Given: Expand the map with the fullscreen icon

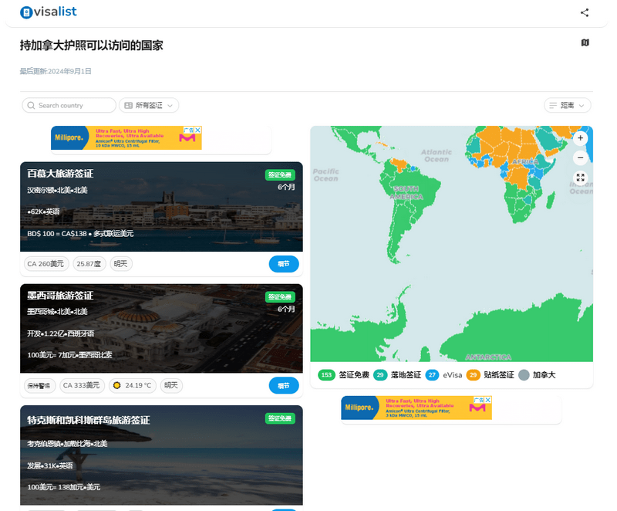Looking at the screenshot, I should (581, 178).
